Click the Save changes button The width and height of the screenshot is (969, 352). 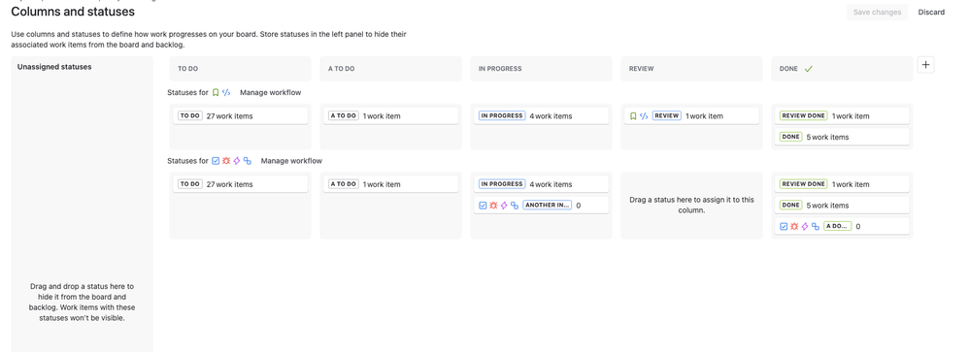(x=877, y=12)
